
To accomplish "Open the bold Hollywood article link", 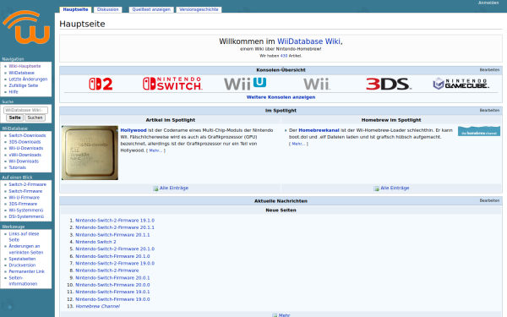I will point(134,130).
